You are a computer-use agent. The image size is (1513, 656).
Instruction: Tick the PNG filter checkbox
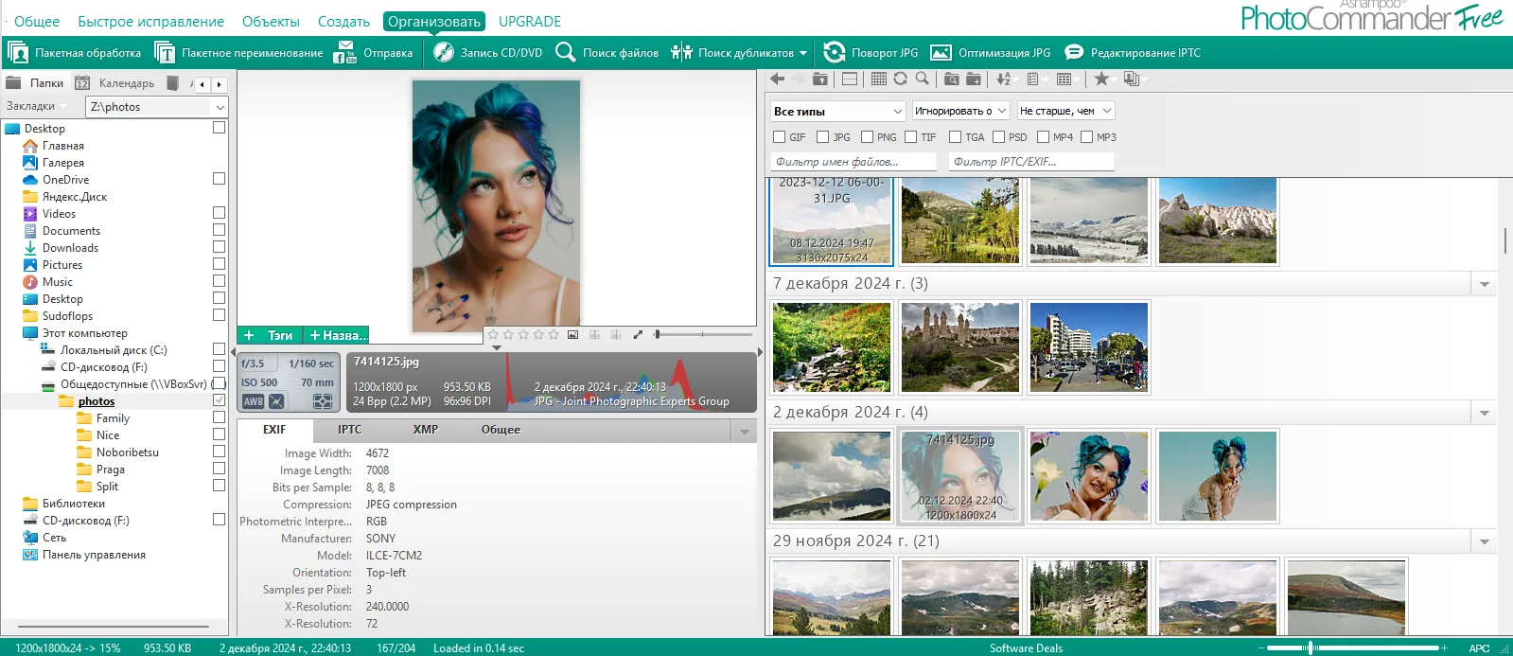pos(867,137)
